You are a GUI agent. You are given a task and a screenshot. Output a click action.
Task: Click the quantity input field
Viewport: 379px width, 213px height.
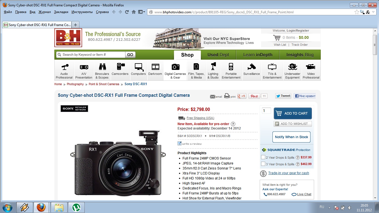pyautogui.click(x=266, y=111)
